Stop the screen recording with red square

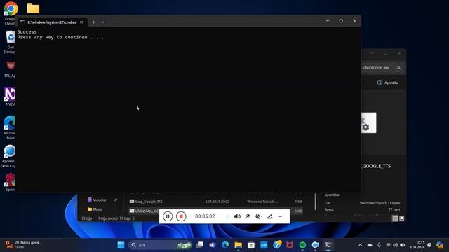tap(181, 216)
